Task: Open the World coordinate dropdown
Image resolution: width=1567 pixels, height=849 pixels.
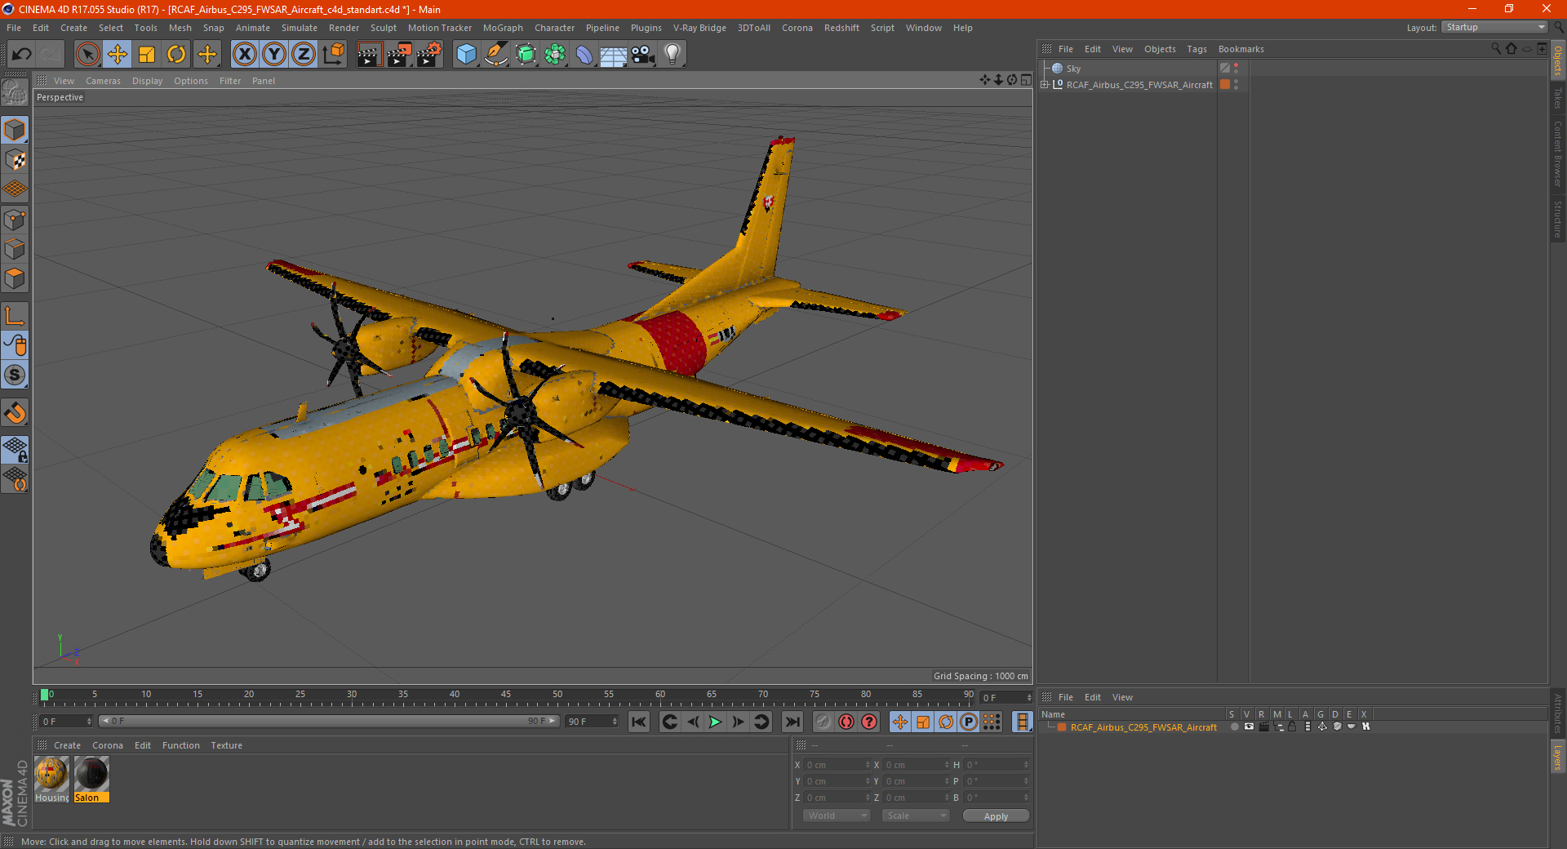Action: tap(837, 816)
